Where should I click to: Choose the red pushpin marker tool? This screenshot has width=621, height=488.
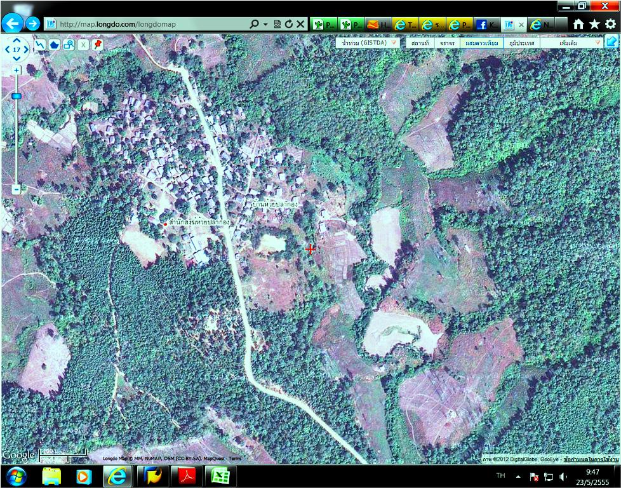[97, 44]
